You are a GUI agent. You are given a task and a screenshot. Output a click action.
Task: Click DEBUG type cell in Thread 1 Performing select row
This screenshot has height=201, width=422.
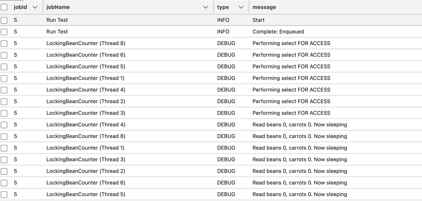click(x=226, y=78)
